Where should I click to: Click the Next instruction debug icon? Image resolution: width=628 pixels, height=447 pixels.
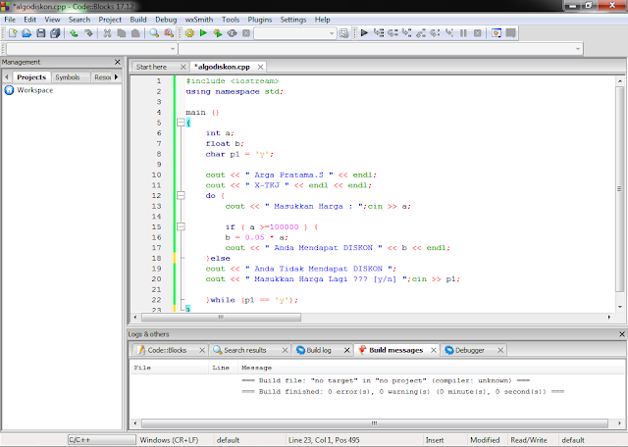click(x=435, y=33)
